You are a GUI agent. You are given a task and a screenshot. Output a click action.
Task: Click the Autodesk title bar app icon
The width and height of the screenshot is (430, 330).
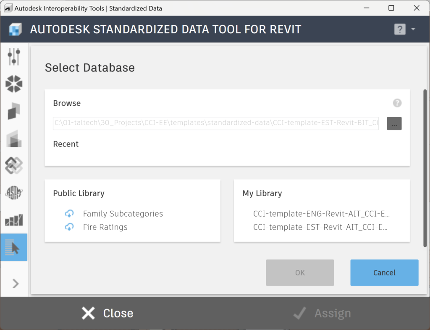(8, 8)
